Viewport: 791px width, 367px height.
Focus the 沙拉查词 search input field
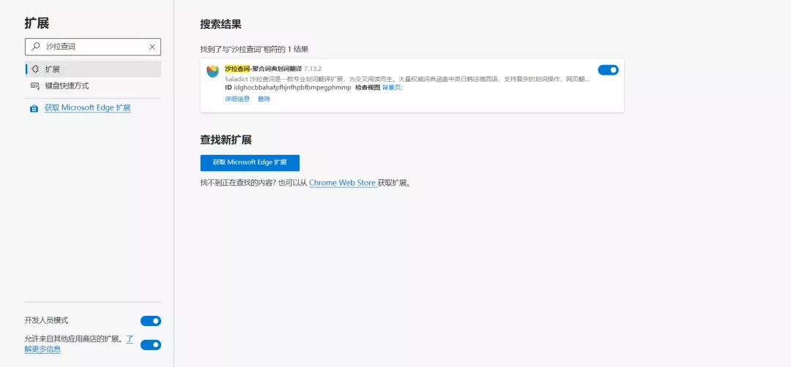click(93, 47)
